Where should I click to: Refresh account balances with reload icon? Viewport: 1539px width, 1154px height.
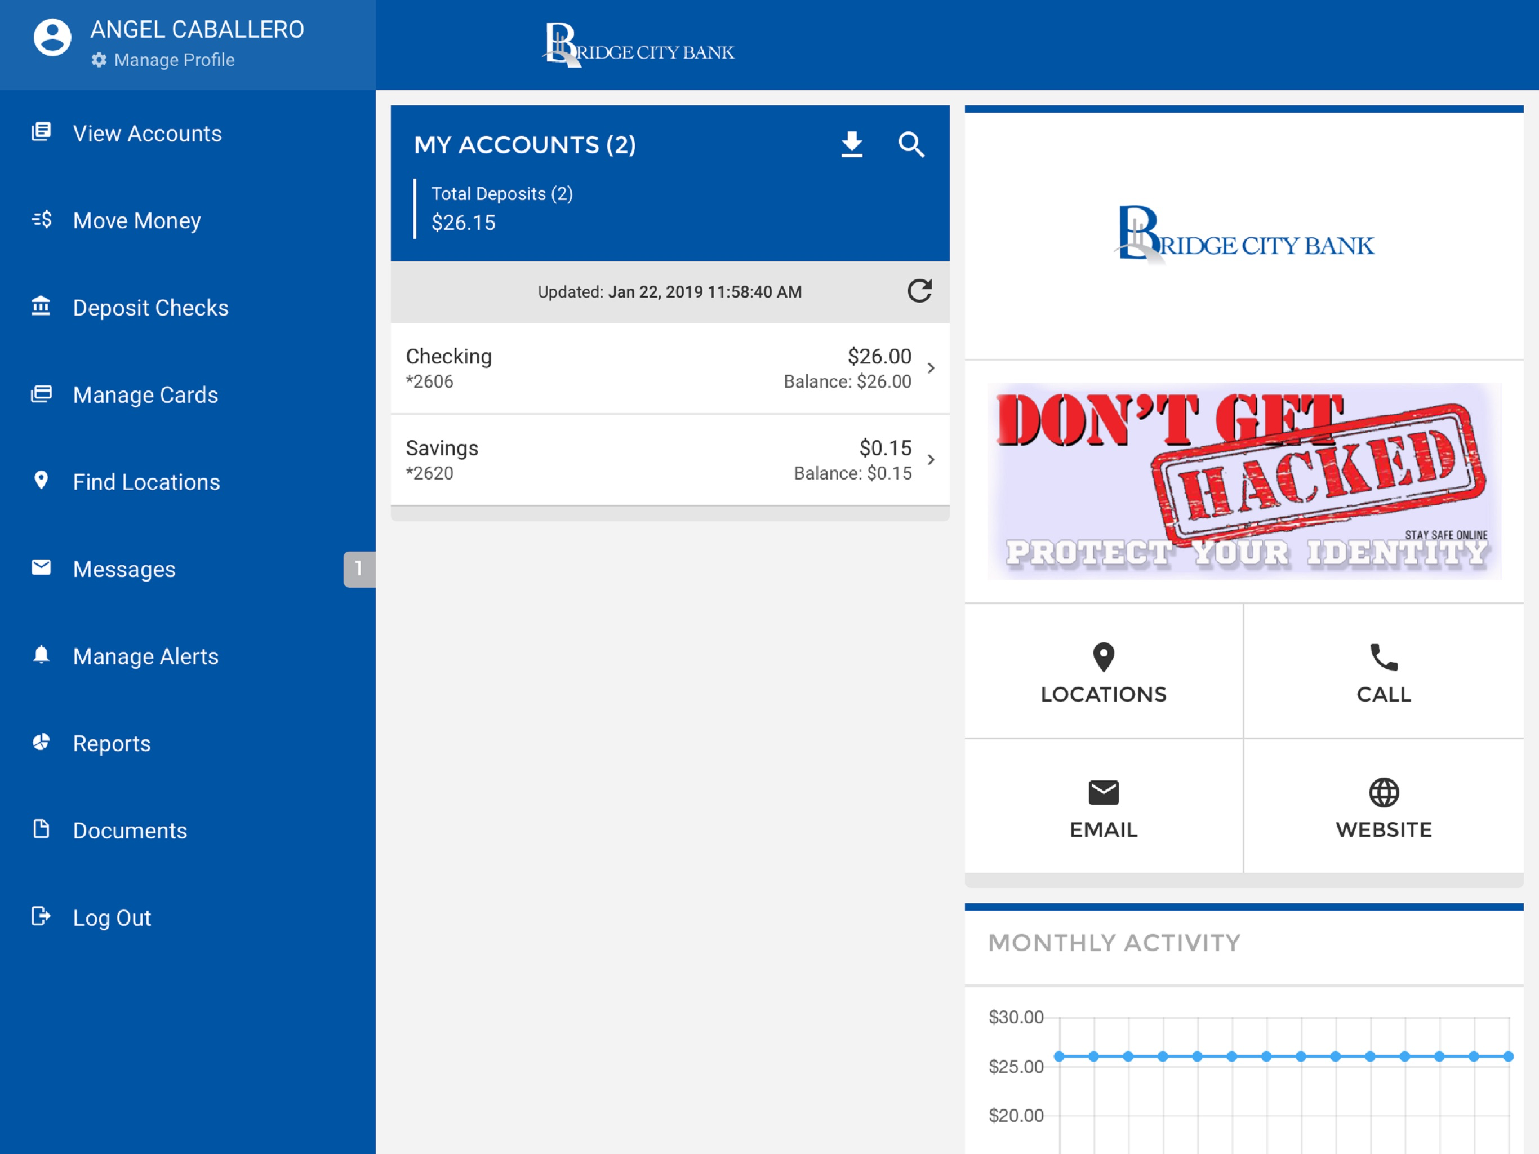[919, 291]
